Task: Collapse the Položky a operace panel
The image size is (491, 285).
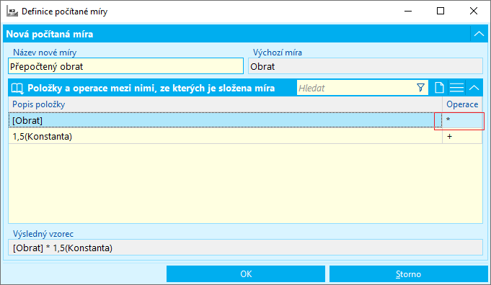Action: tap(474, 88)
